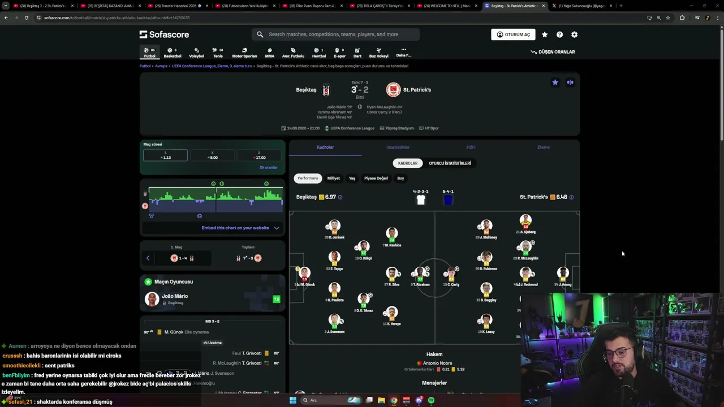Switch to the Kadrolar tab
The width and height of the screenshot is (724, 407).
pyautogui.click(x=325, y=147)
